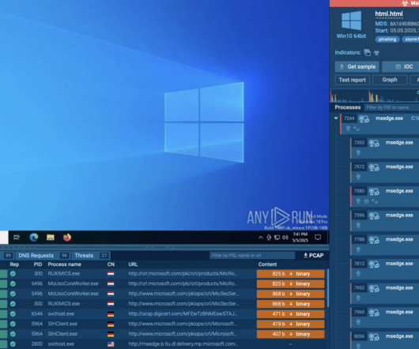Click the URL column header
Screen dimensions: 419x349
[x=133, y=265]
